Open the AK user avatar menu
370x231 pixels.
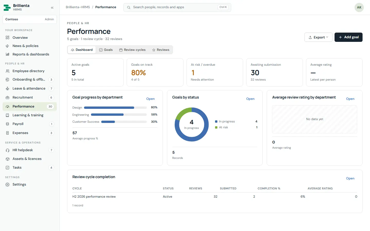point(359,7)
